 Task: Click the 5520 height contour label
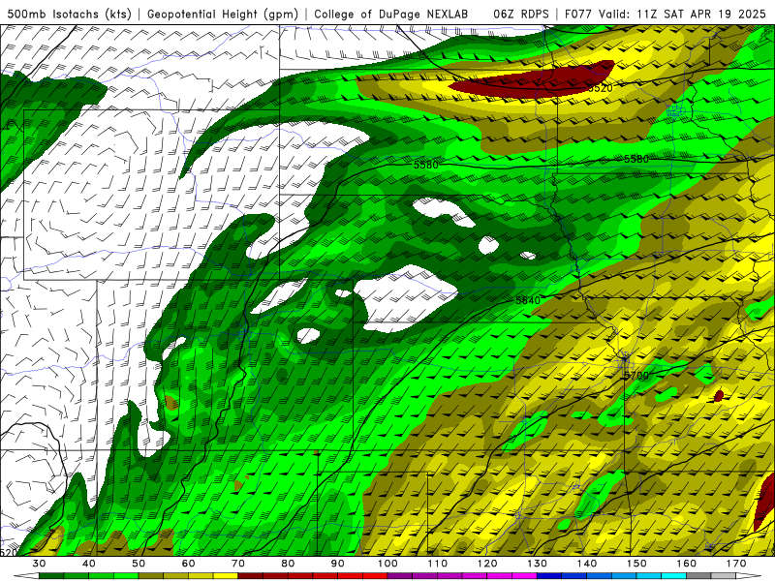[600, 88]
